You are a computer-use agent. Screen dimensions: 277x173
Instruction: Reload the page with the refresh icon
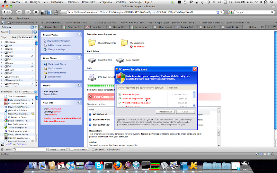[x=19, y=12]
